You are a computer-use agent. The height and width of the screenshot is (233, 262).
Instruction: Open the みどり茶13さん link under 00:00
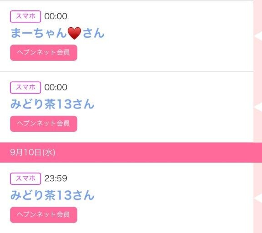coord(52,104)
